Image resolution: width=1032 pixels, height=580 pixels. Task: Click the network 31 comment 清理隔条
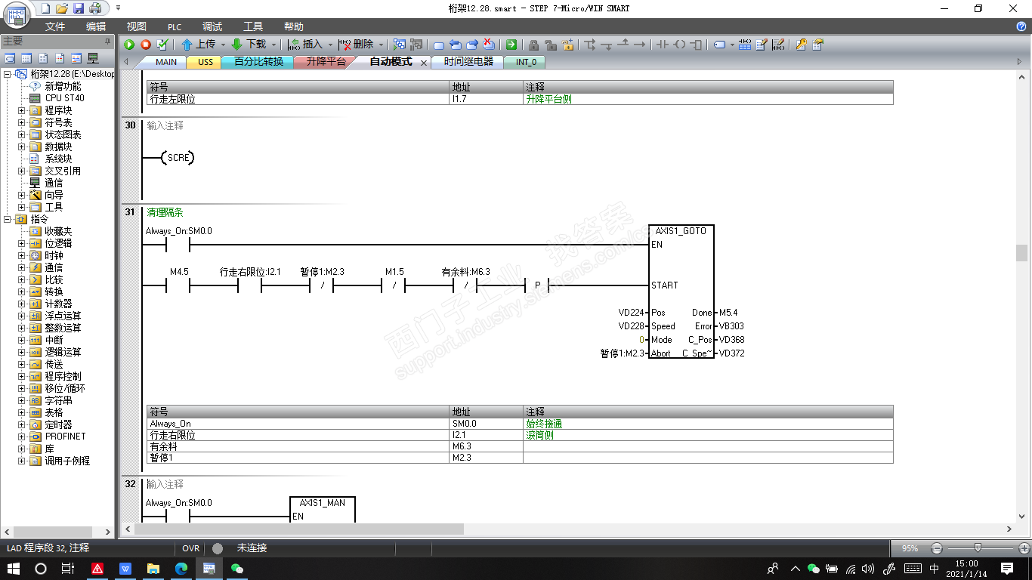point(165,213)
